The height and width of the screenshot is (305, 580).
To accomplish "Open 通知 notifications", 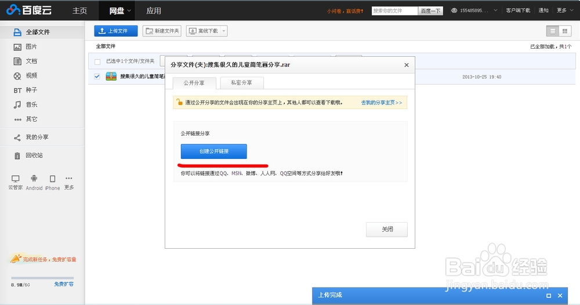I will tap(543, 10).
